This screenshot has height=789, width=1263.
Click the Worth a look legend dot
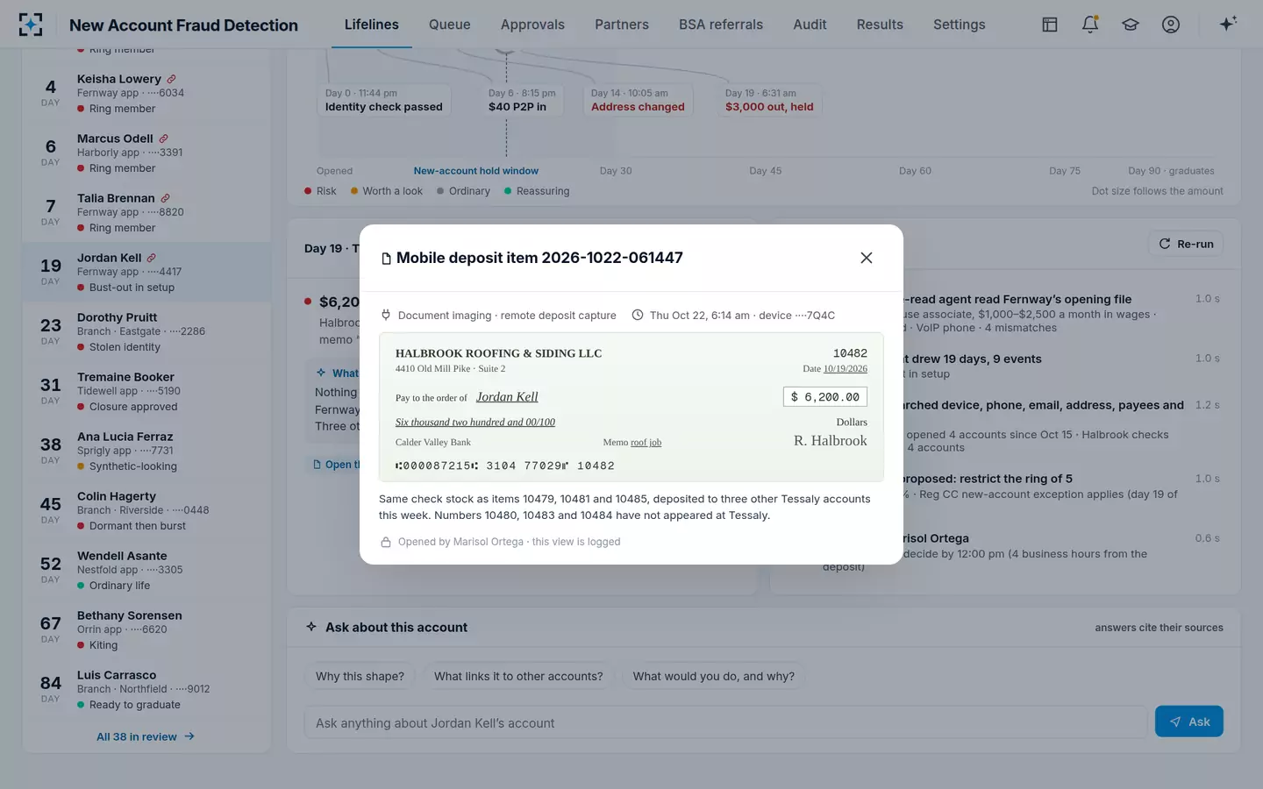354,191
